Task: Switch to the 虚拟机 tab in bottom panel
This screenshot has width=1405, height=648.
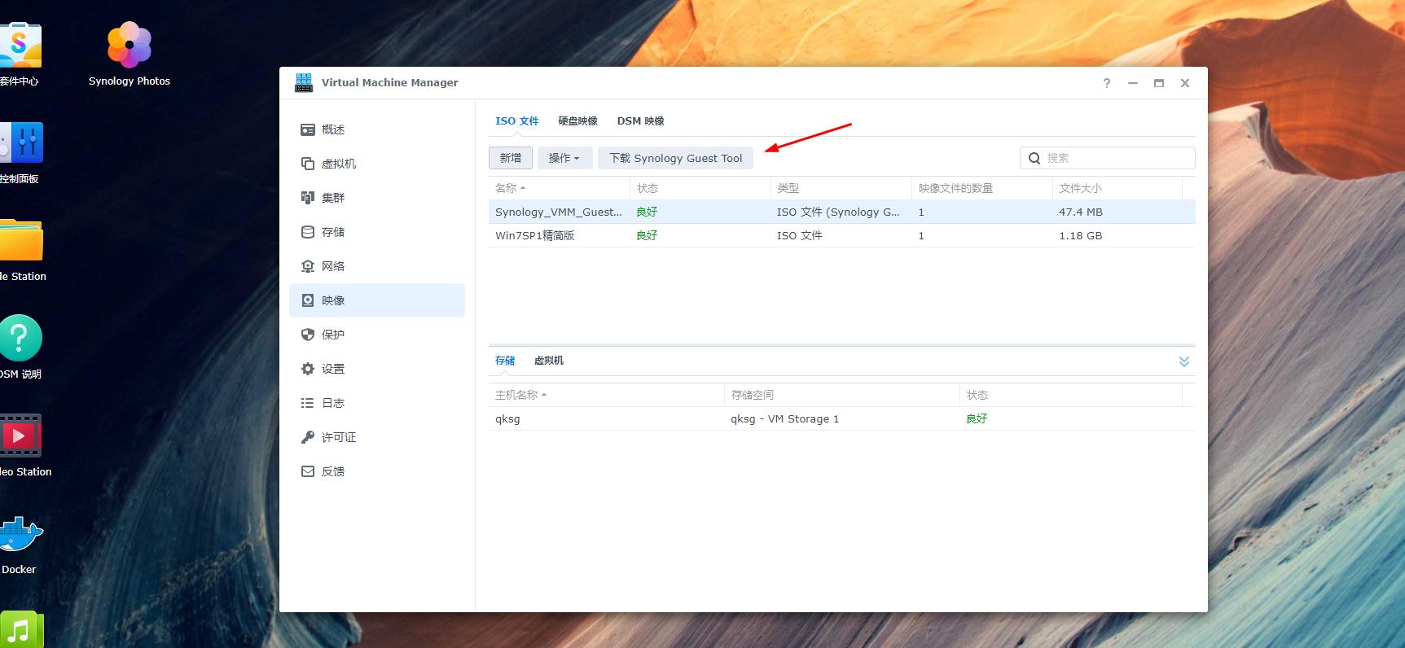Action: click(x=548, y=361)
